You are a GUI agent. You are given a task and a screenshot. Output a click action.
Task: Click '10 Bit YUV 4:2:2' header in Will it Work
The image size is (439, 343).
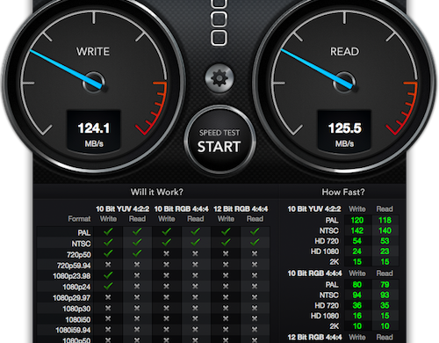click(122, 208)
